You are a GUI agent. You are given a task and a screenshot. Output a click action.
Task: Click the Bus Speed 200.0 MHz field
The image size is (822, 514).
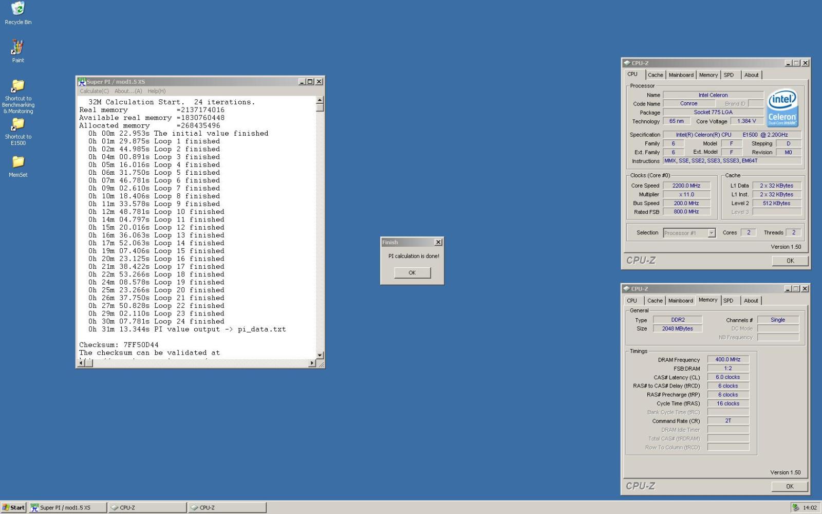(686, 203)
